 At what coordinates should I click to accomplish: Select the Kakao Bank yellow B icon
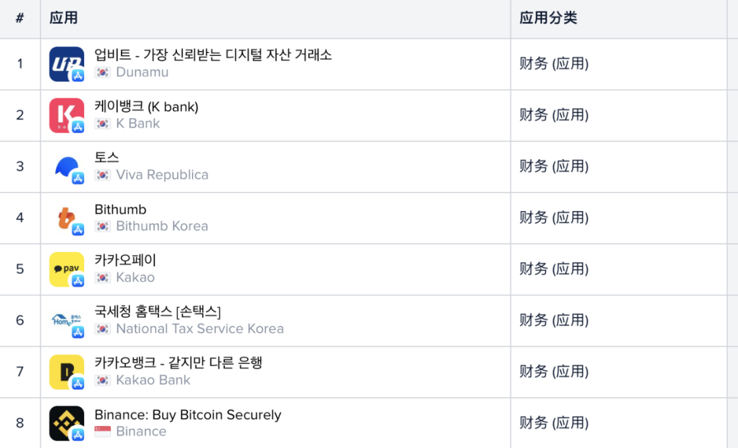pos(67,372)
